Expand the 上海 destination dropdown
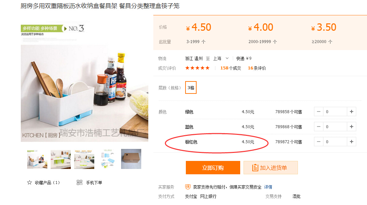This screenshot has width=367, height=205. pyautogui.click(x=227, y=58)
